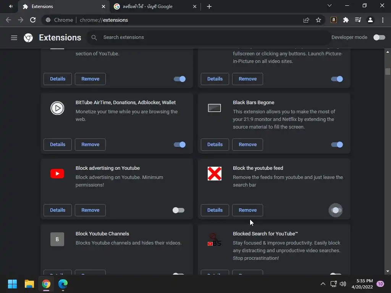This screenshot has height=293, width=391.
Task: Open the notification badge showing 10
Action: click(380, 284)
